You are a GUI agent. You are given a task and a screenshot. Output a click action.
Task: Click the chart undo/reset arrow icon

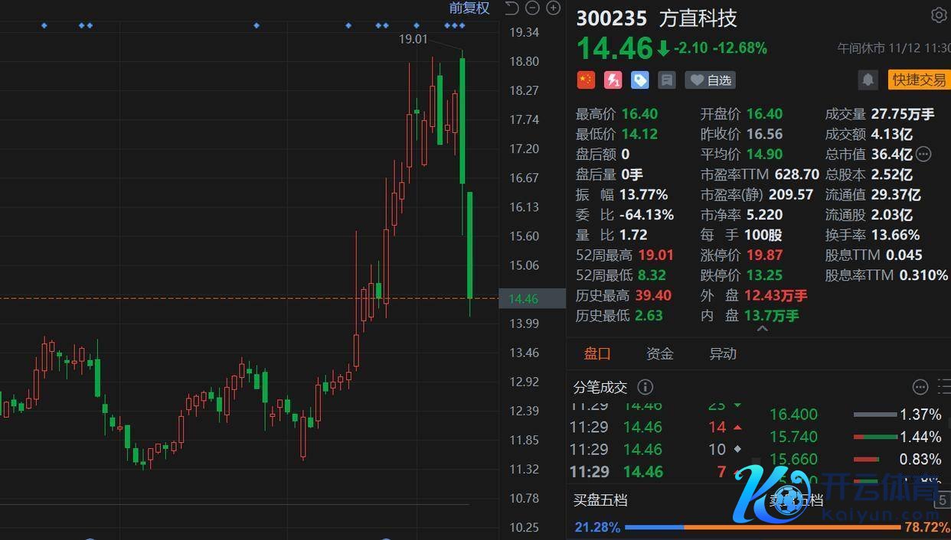512,8
